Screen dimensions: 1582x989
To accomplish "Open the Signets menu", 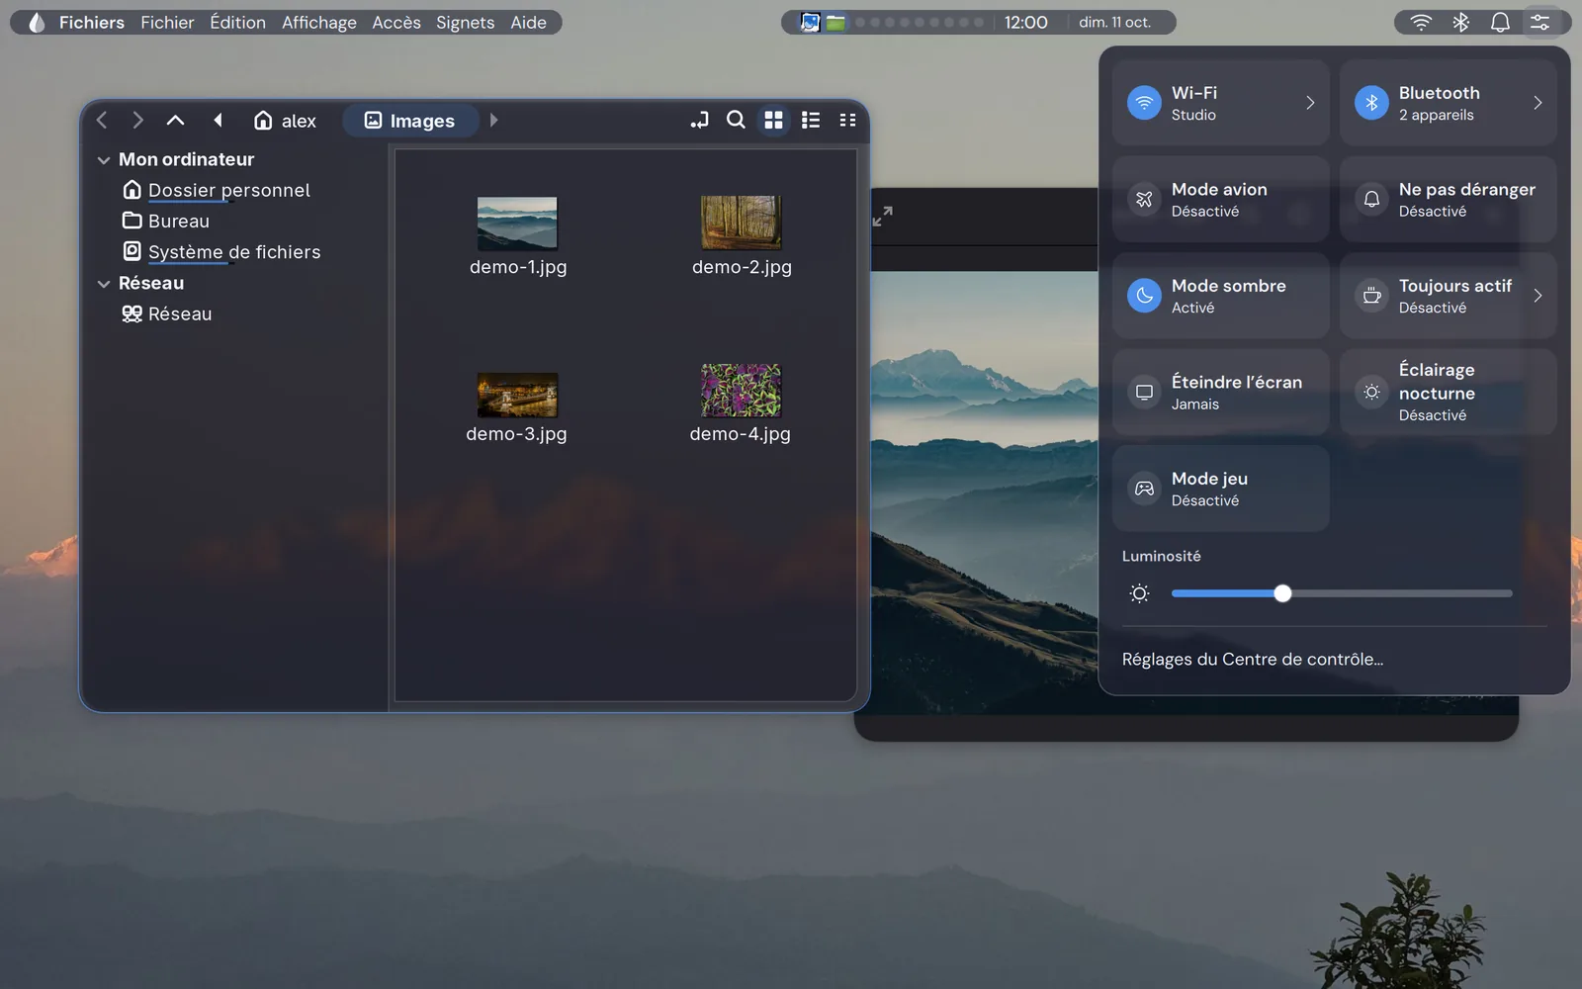I will [465, 22].
